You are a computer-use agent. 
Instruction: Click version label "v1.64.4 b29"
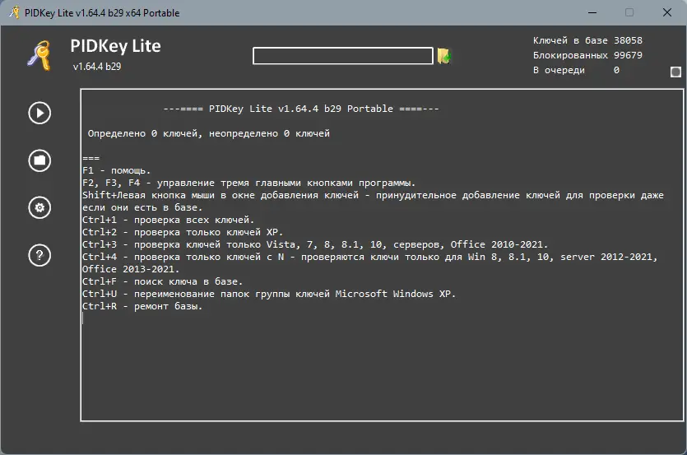pyautogui.click(x=97, y=67)
